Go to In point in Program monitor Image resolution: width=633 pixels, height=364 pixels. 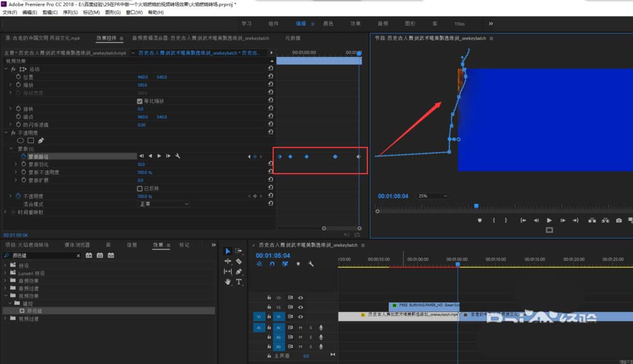(x=523, y=220)
